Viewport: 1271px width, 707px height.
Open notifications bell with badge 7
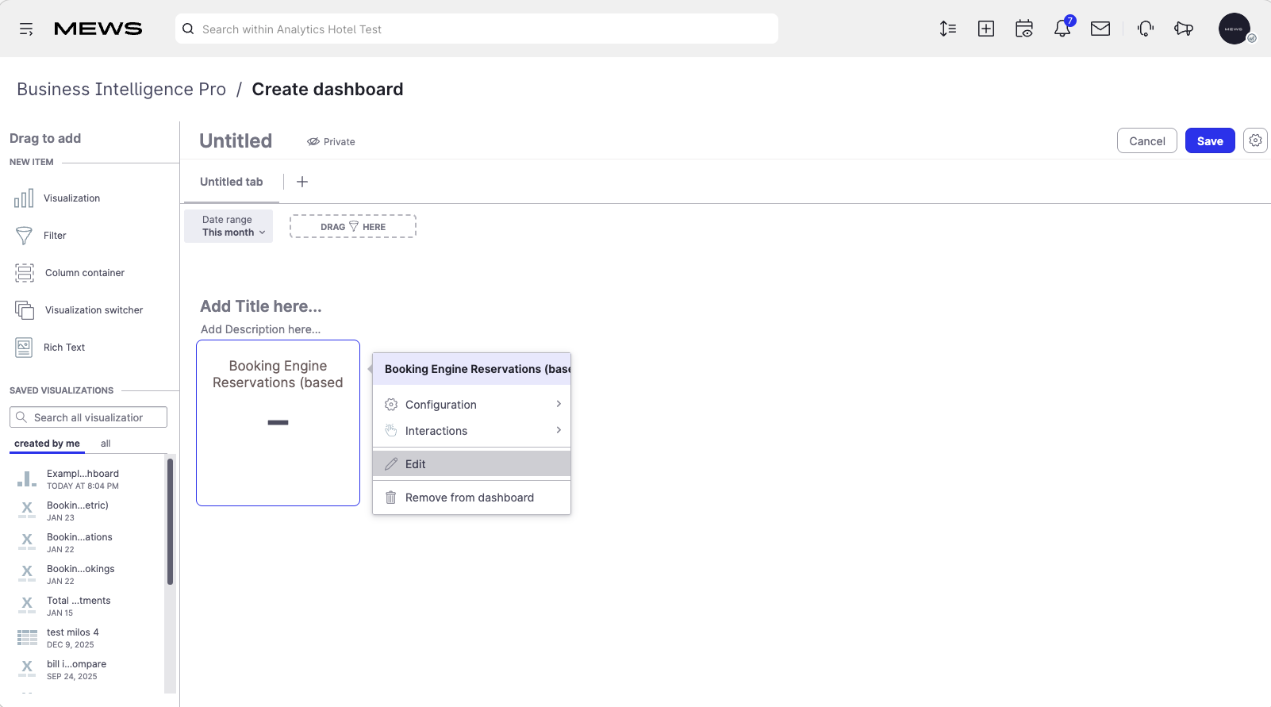click(1062, 28)
